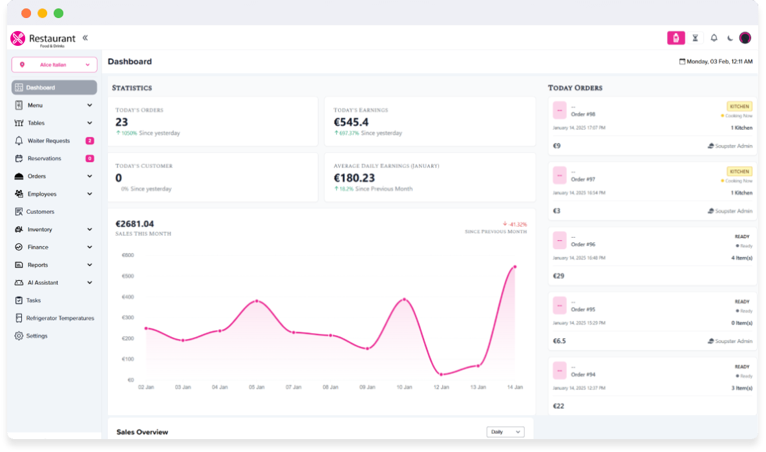The height and width of the screenshot is (452, 766).
Task: Expand the Orders submenu chevron
Action: point(89,176)
